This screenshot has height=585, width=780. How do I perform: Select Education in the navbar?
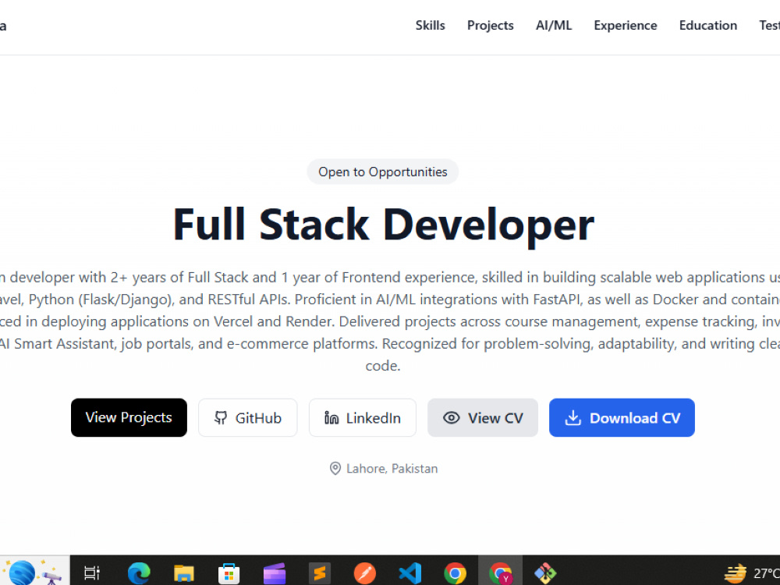pyautogui.click(x=708, y=26)
